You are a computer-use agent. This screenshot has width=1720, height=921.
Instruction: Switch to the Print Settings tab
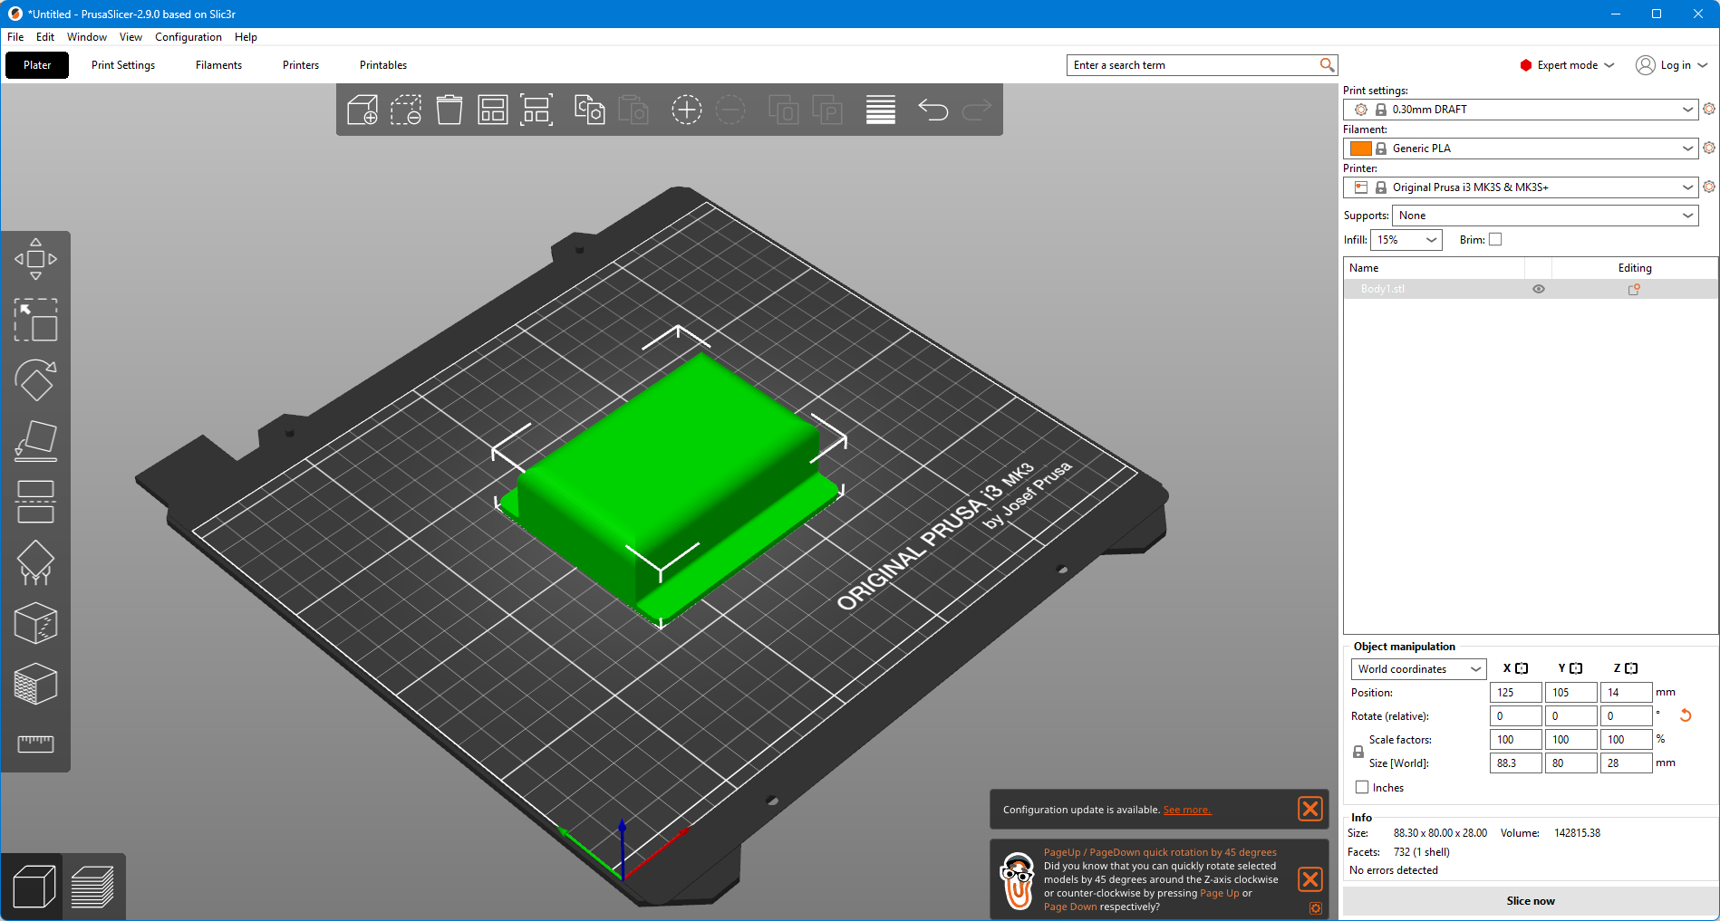(123, 65)
